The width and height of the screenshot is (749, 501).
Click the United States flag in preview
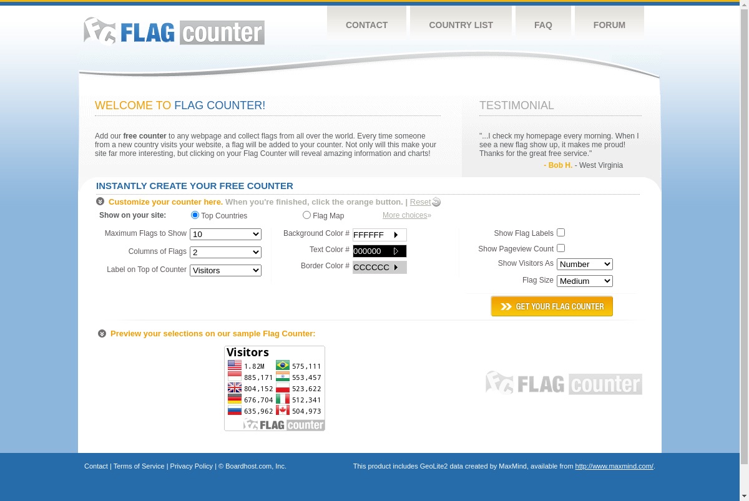point(235,366)
